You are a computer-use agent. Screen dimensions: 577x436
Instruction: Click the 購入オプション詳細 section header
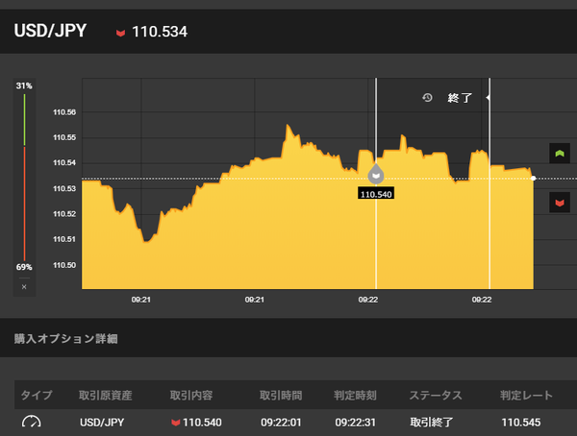click(x=65, y=339)
